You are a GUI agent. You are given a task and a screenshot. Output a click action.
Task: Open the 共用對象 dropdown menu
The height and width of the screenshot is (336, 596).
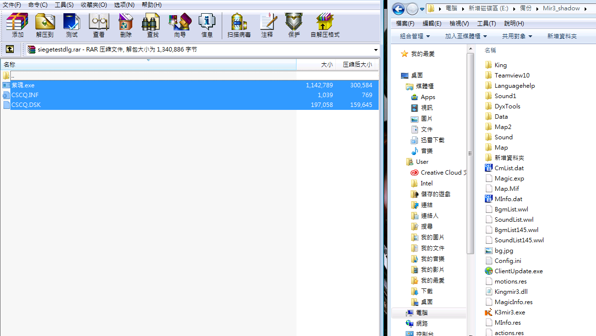tap(517, 36)
